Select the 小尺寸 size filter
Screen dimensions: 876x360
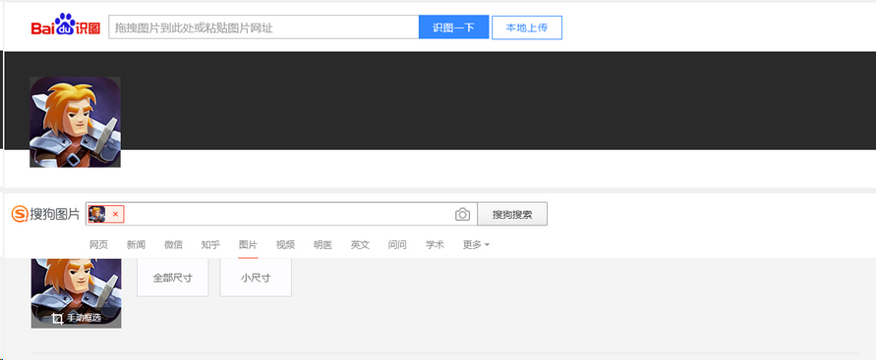(256, 278)
